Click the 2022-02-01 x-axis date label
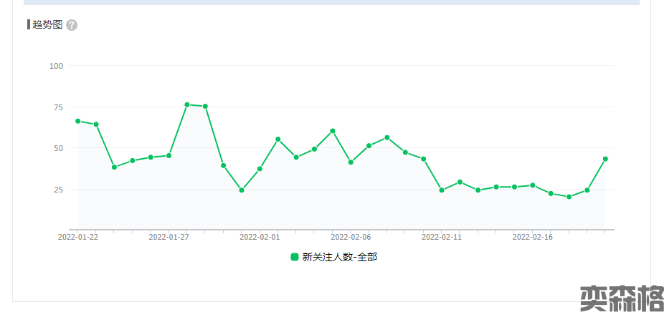The width and height of the screenshot is (664, 312). coord(260,237)
